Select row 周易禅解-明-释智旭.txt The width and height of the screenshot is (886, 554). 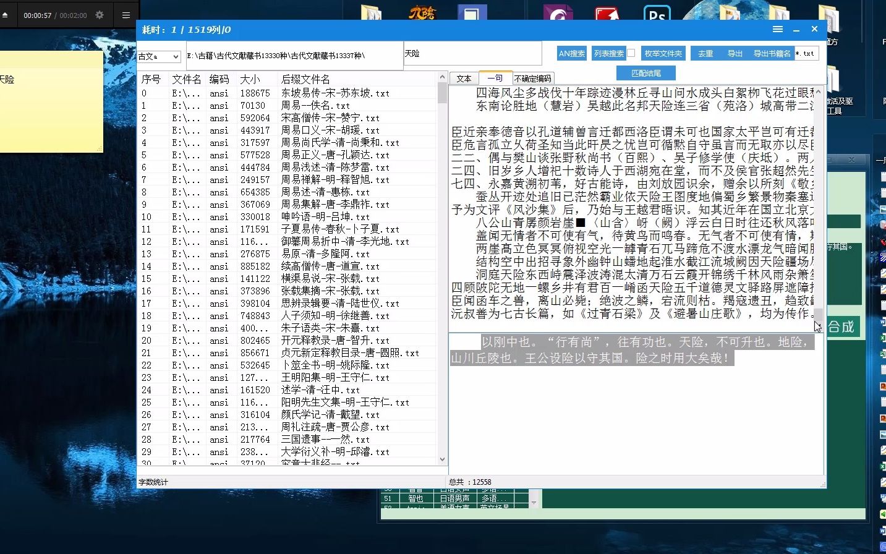pyautogui.click(x=288, y=180)
